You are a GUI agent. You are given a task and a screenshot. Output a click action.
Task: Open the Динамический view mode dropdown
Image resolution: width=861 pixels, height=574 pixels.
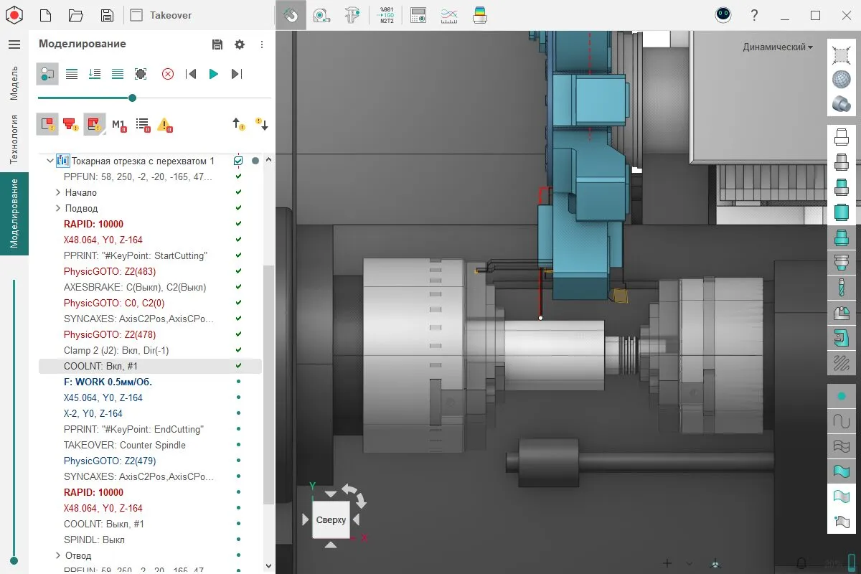point(778,47)
